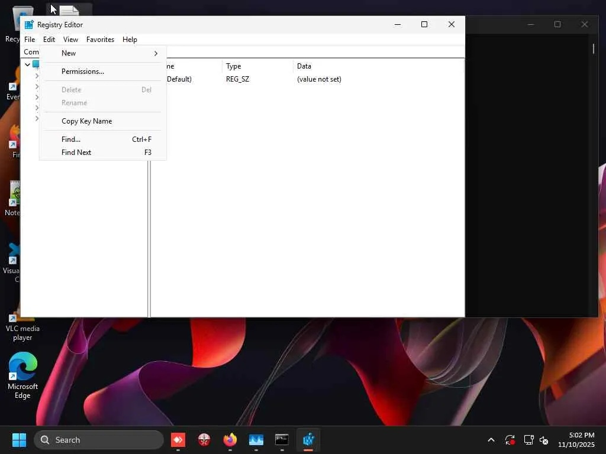
Task: Maximize the Registry Editor window
Action: point(424,24)
